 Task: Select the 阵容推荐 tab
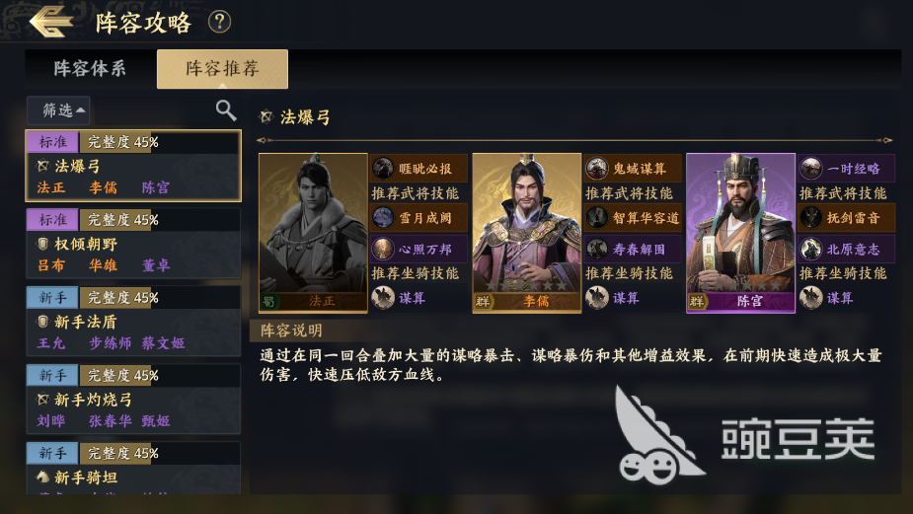coord(222,69)
